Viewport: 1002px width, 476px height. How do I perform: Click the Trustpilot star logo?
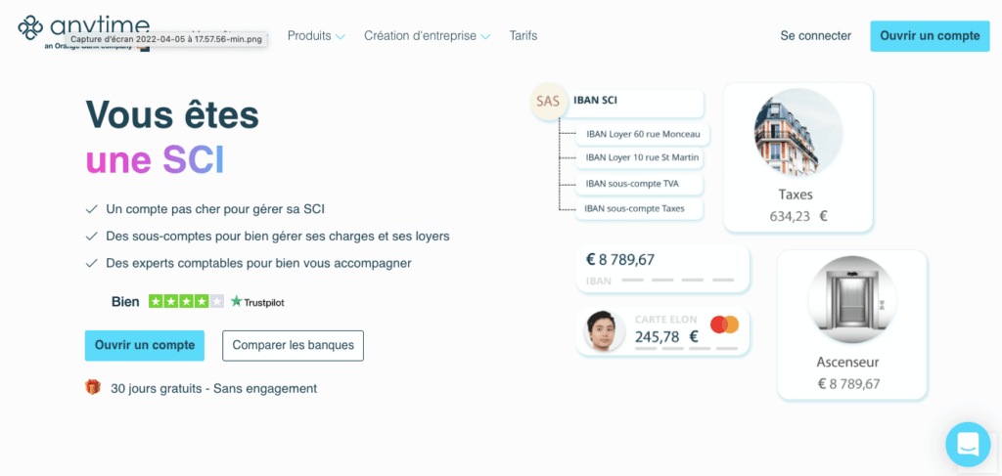pyautogui.click(x=237, y=301)
